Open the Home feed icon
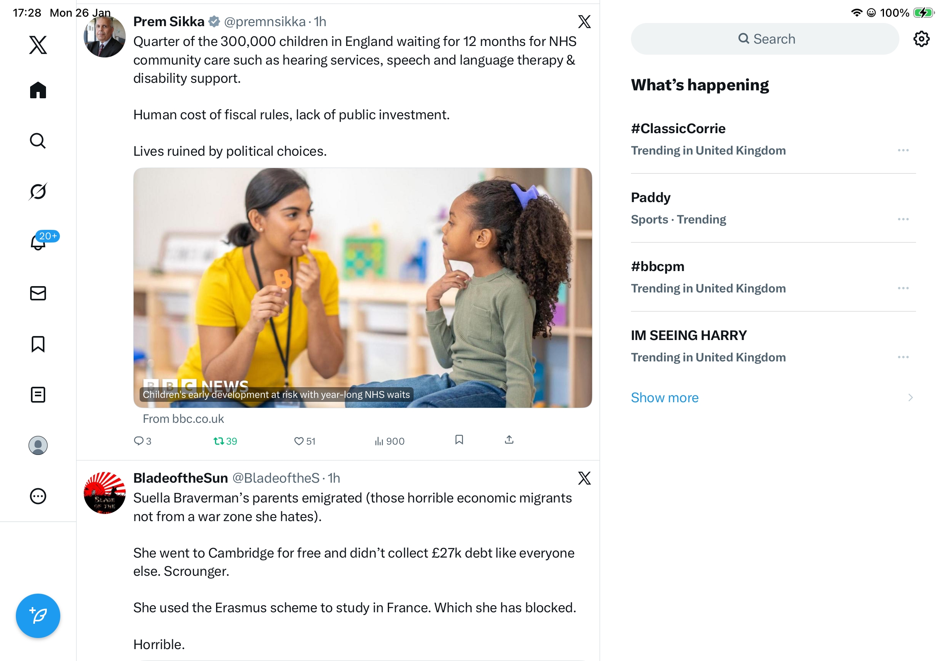The height and width of the screenshot is (661, 947). tap(38, 90)
